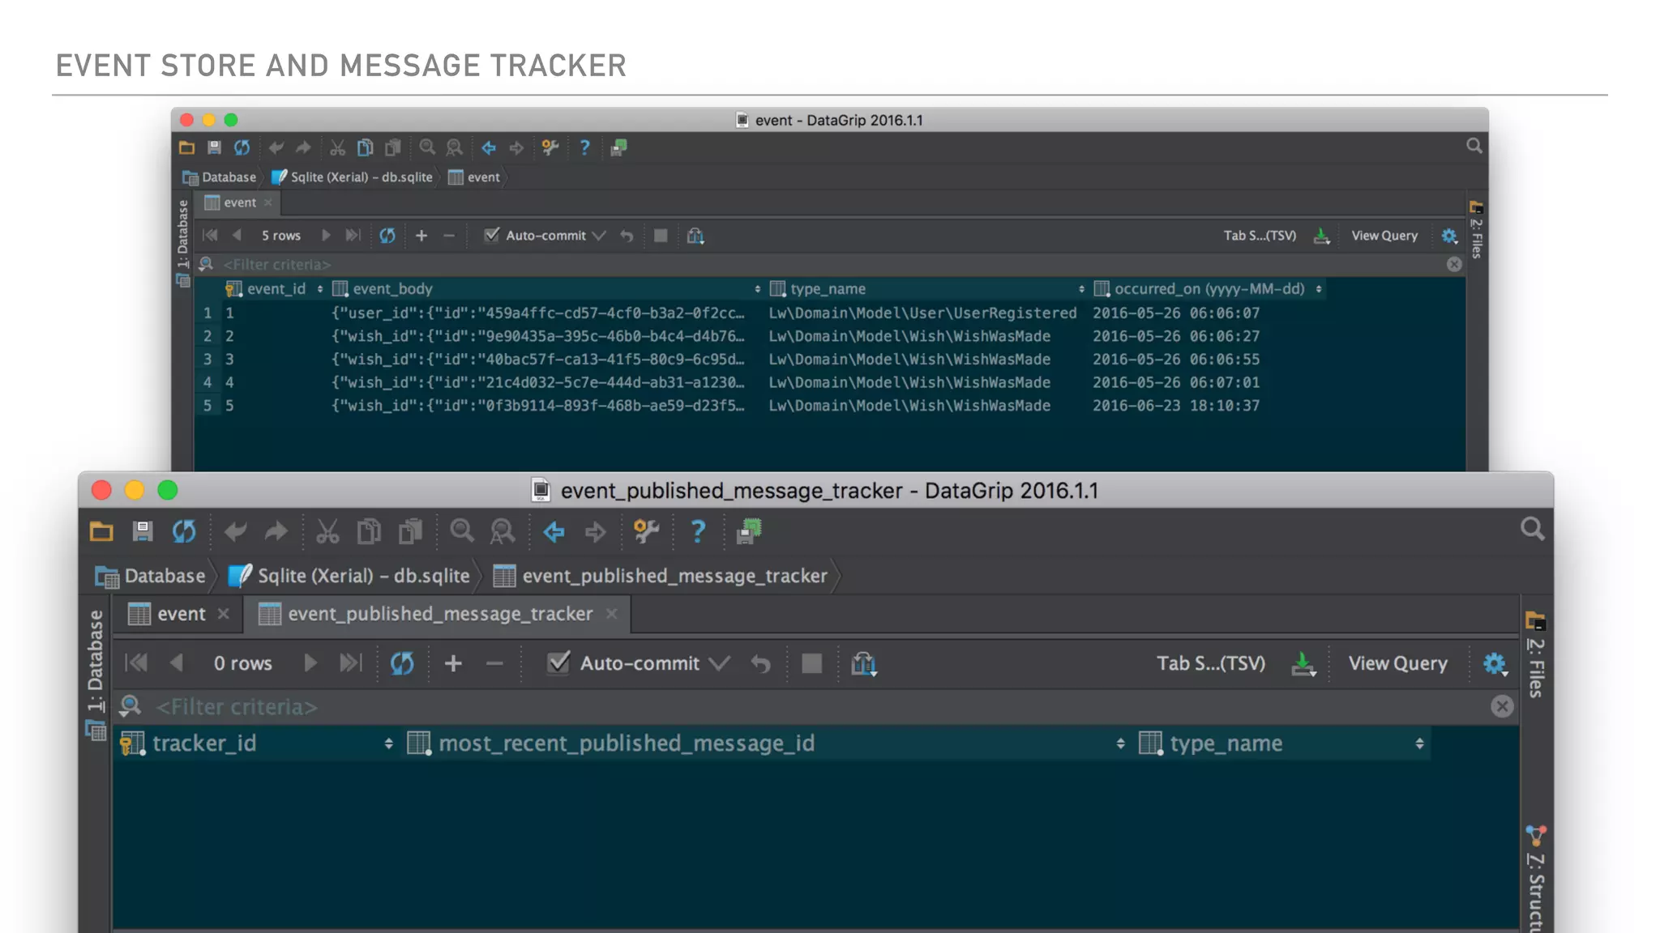Reload the event table data in event window
This screenshot has width=1660, height=933.
387,236
